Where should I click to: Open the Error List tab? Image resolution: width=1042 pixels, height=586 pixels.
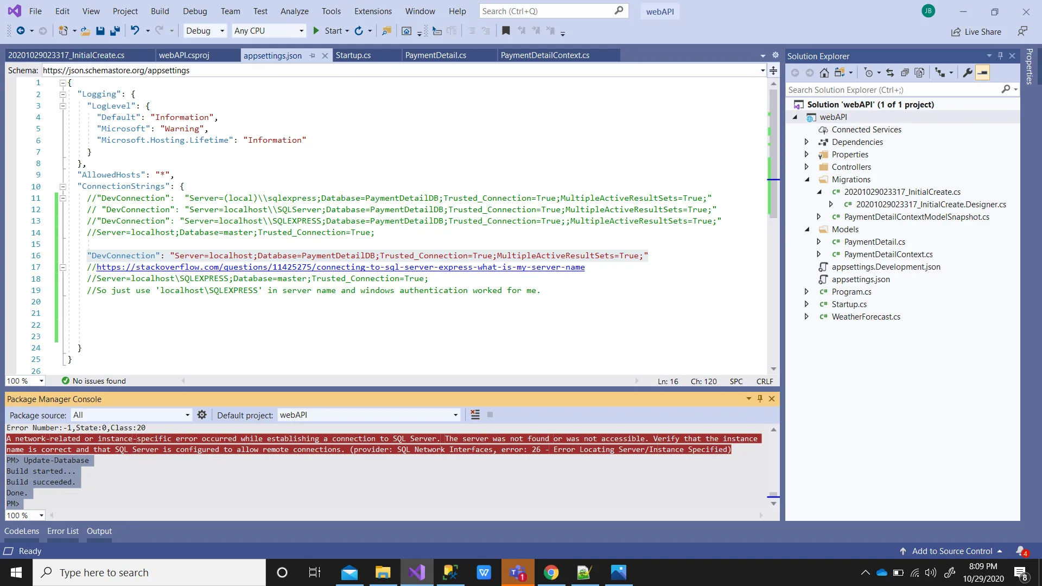63,531
